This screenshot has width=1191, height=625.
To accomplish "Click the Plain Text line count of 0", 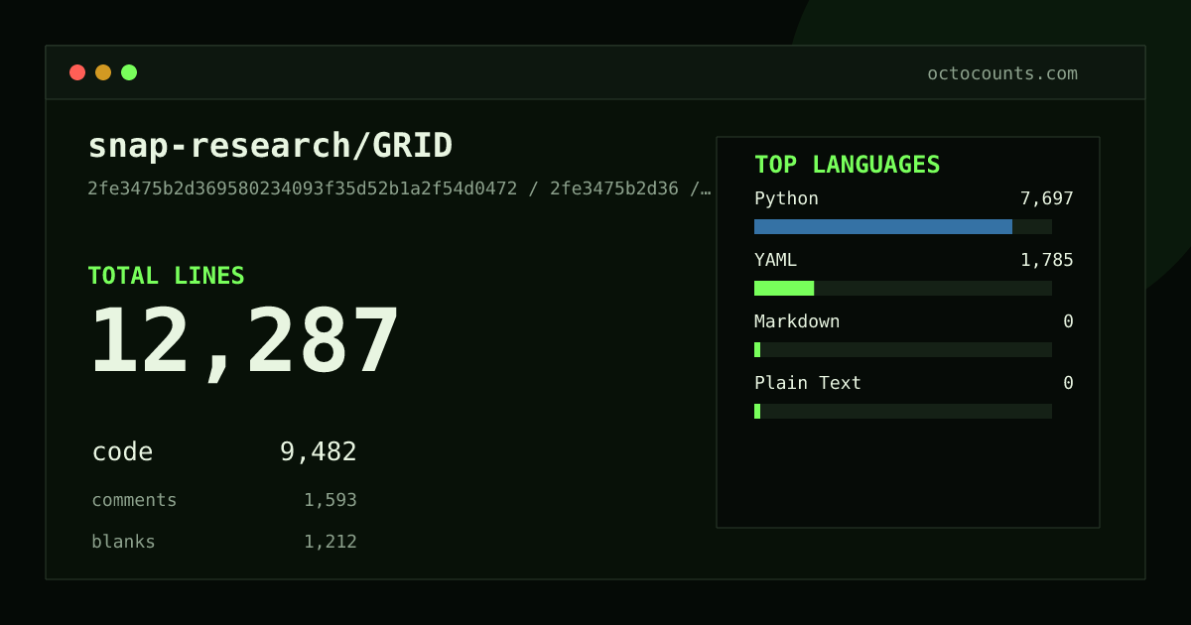I will 1068,383.
